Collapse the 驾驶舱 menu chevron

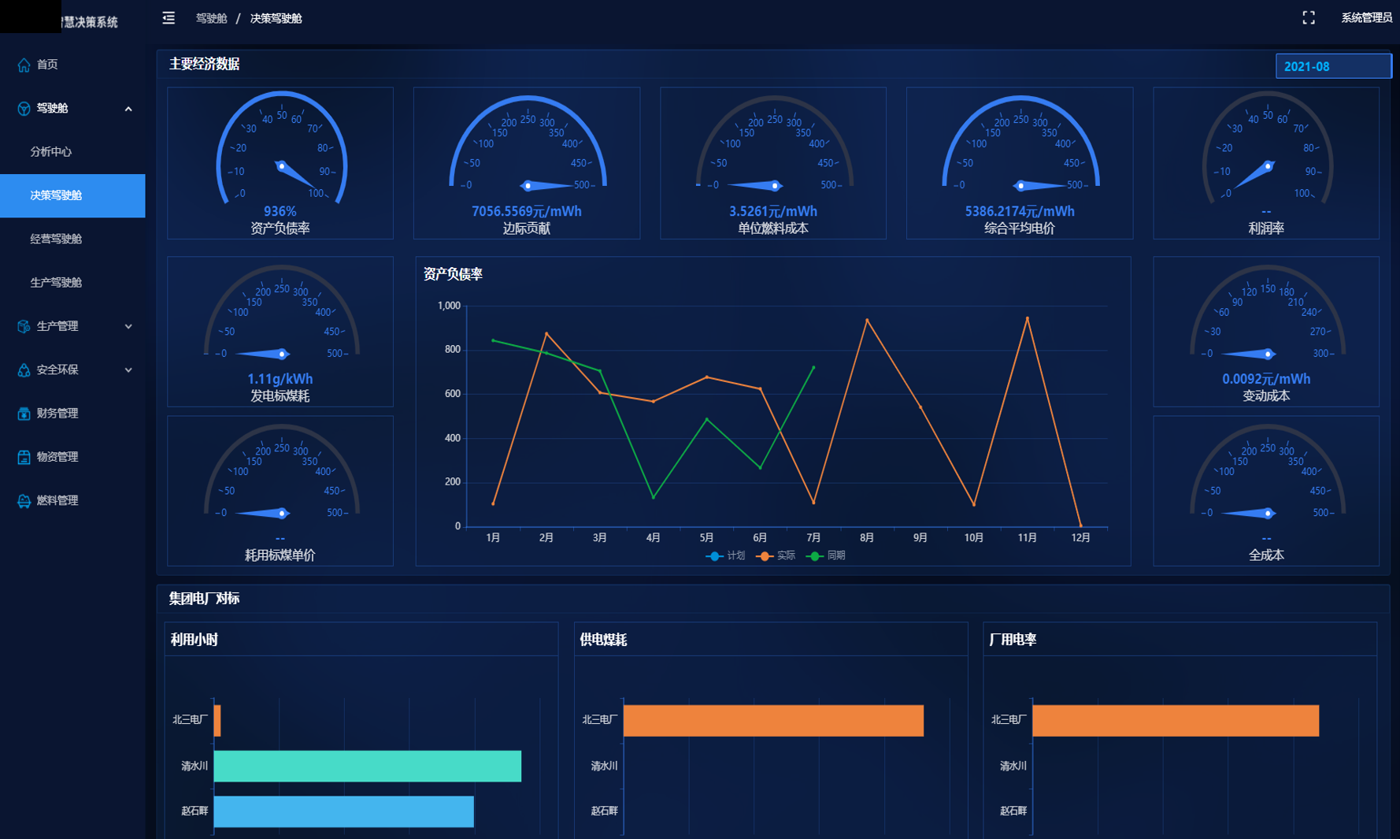click(128, 109)
